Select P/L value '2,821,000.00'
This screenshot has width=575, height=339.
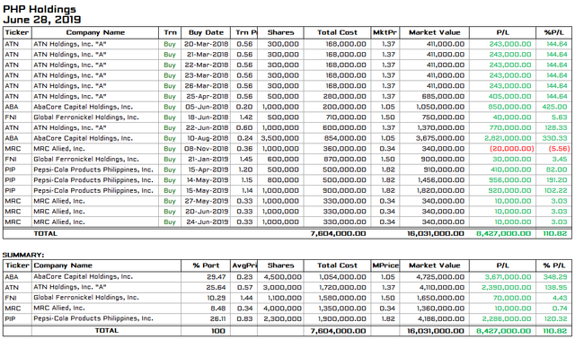[508, 138]
